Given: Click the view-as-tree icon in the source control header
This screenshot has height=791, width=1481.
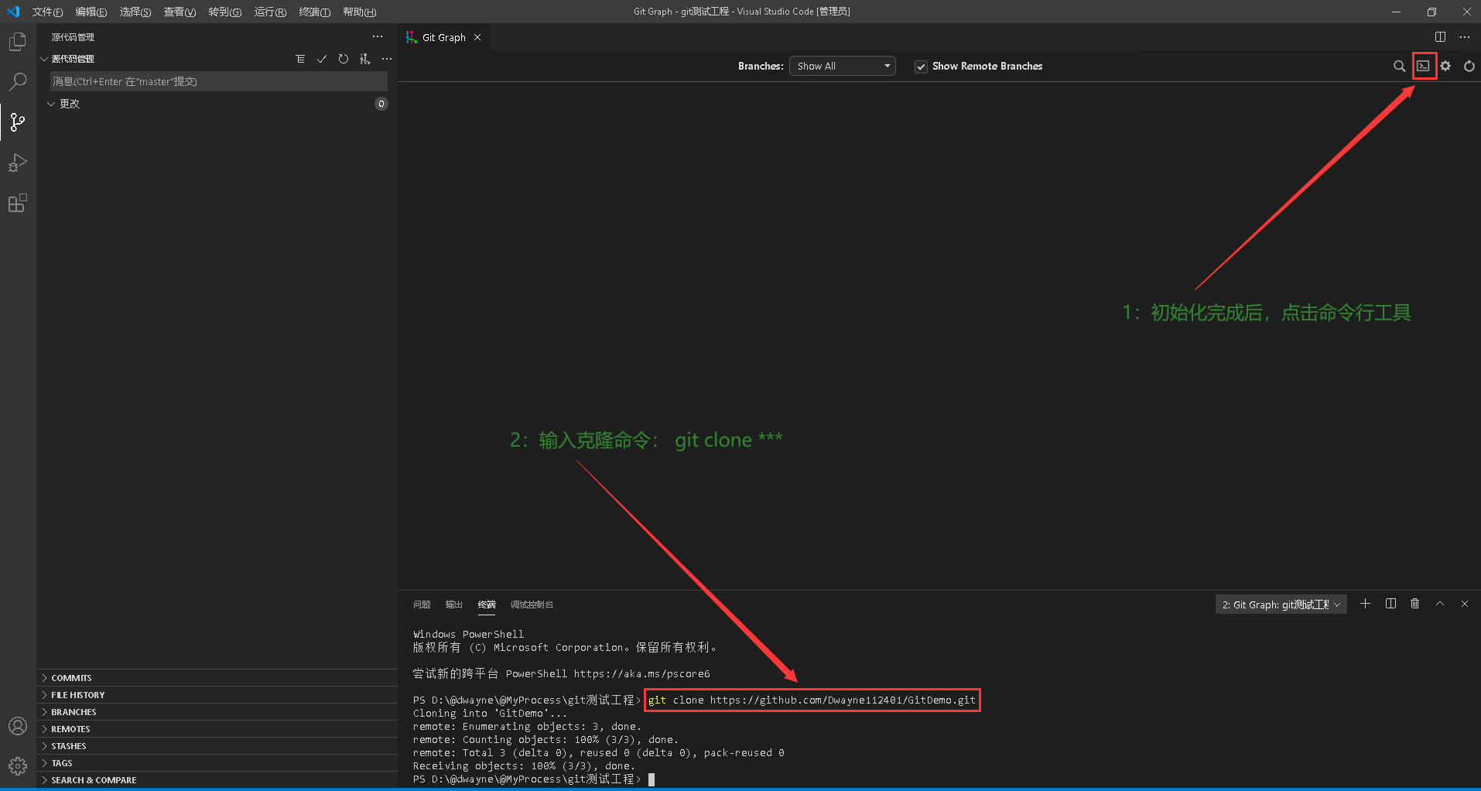Looking at the screenshot, I should coord(300,59).
